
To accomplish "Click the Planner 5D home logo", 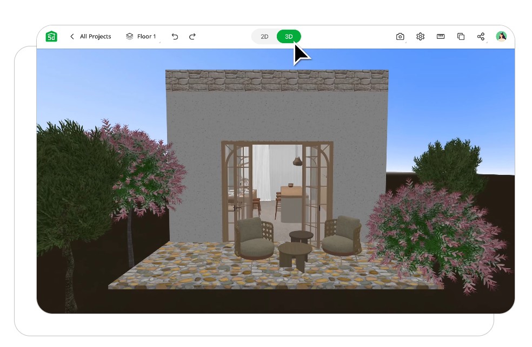I will 51,37.
